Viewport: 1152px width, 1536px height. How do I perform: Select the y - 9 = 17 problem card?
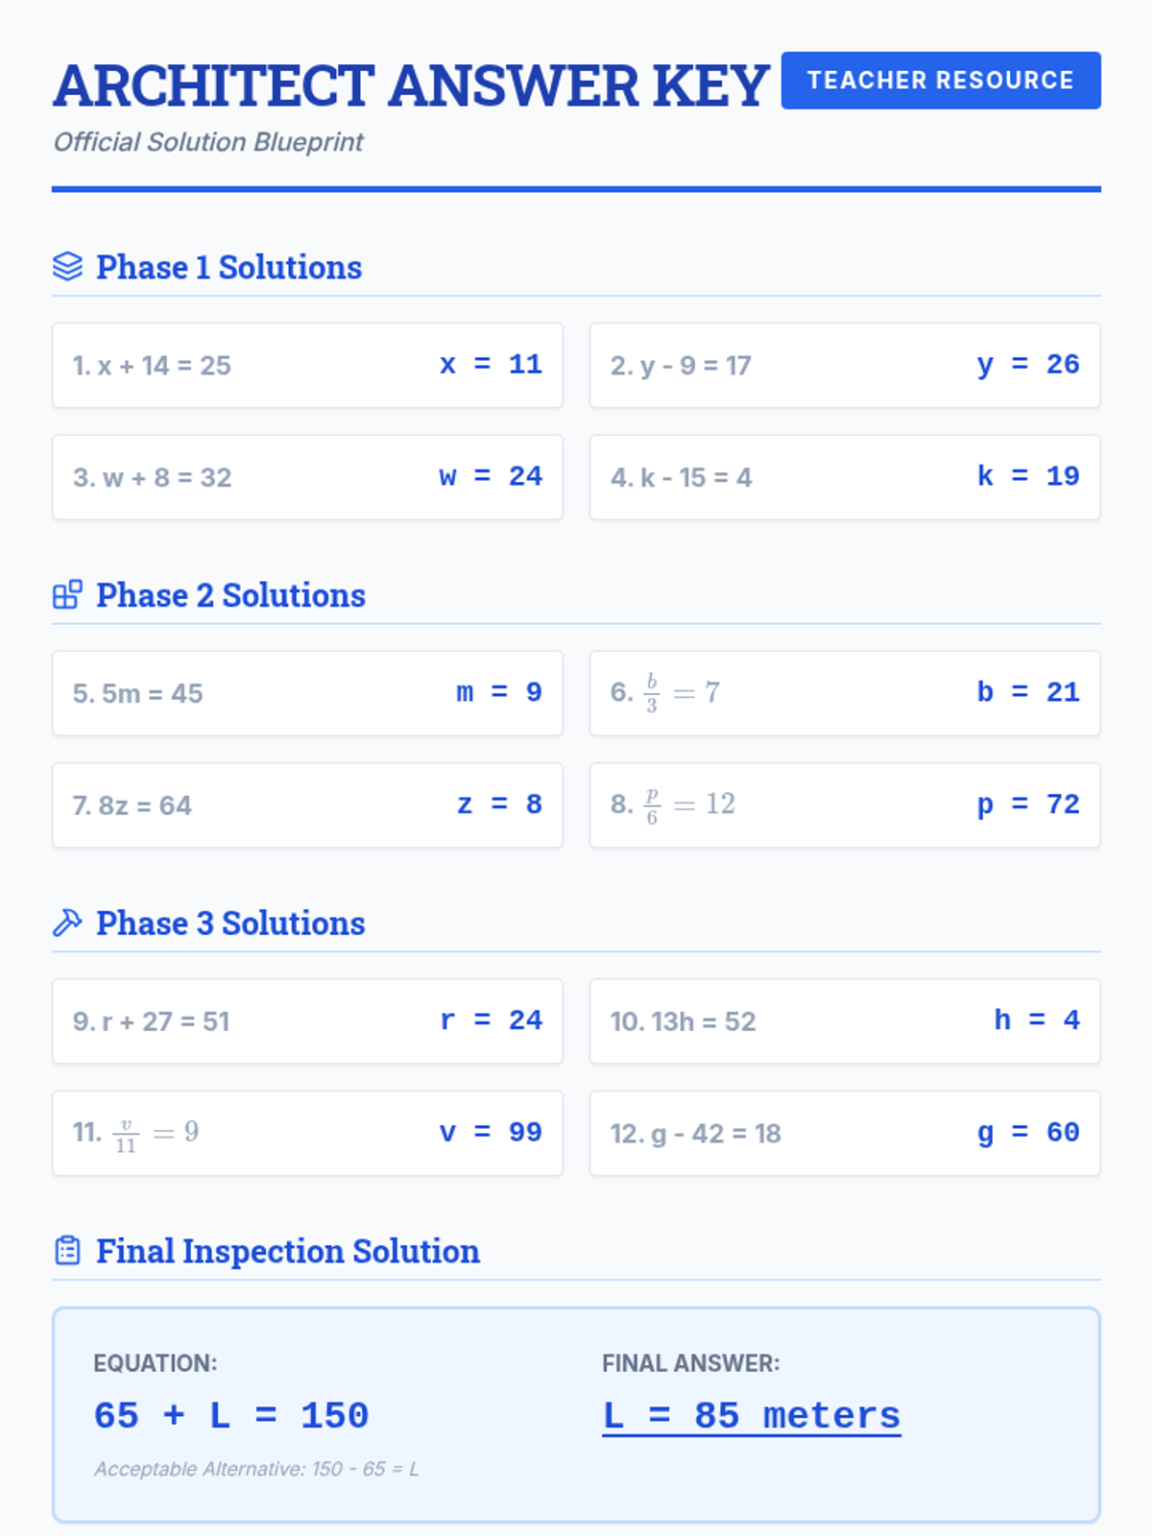tap(845, 366)
